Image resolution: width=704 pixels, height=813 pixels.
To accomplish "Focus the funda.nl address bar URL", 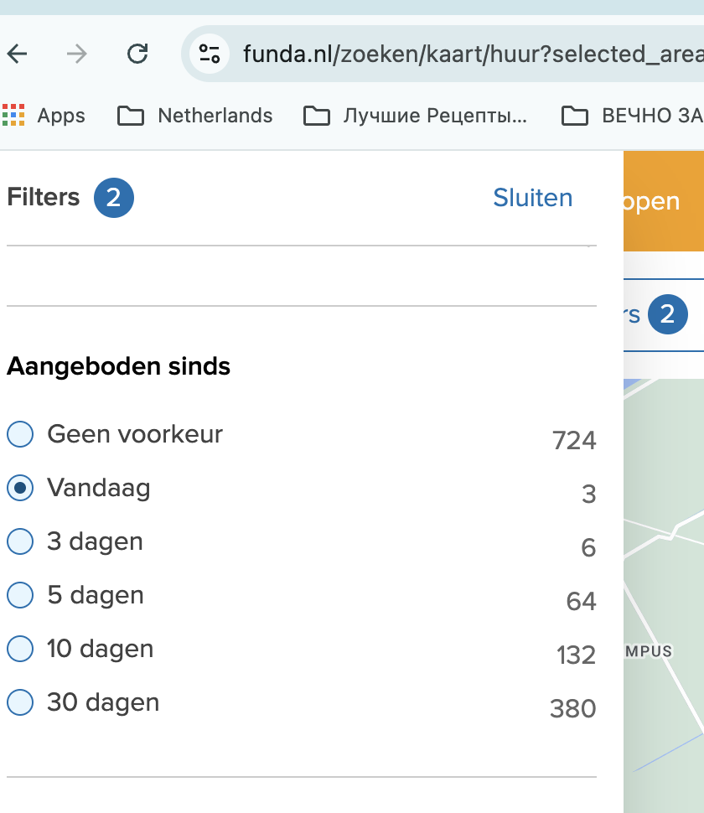I will pyautogui.click(x=469, y=54).
